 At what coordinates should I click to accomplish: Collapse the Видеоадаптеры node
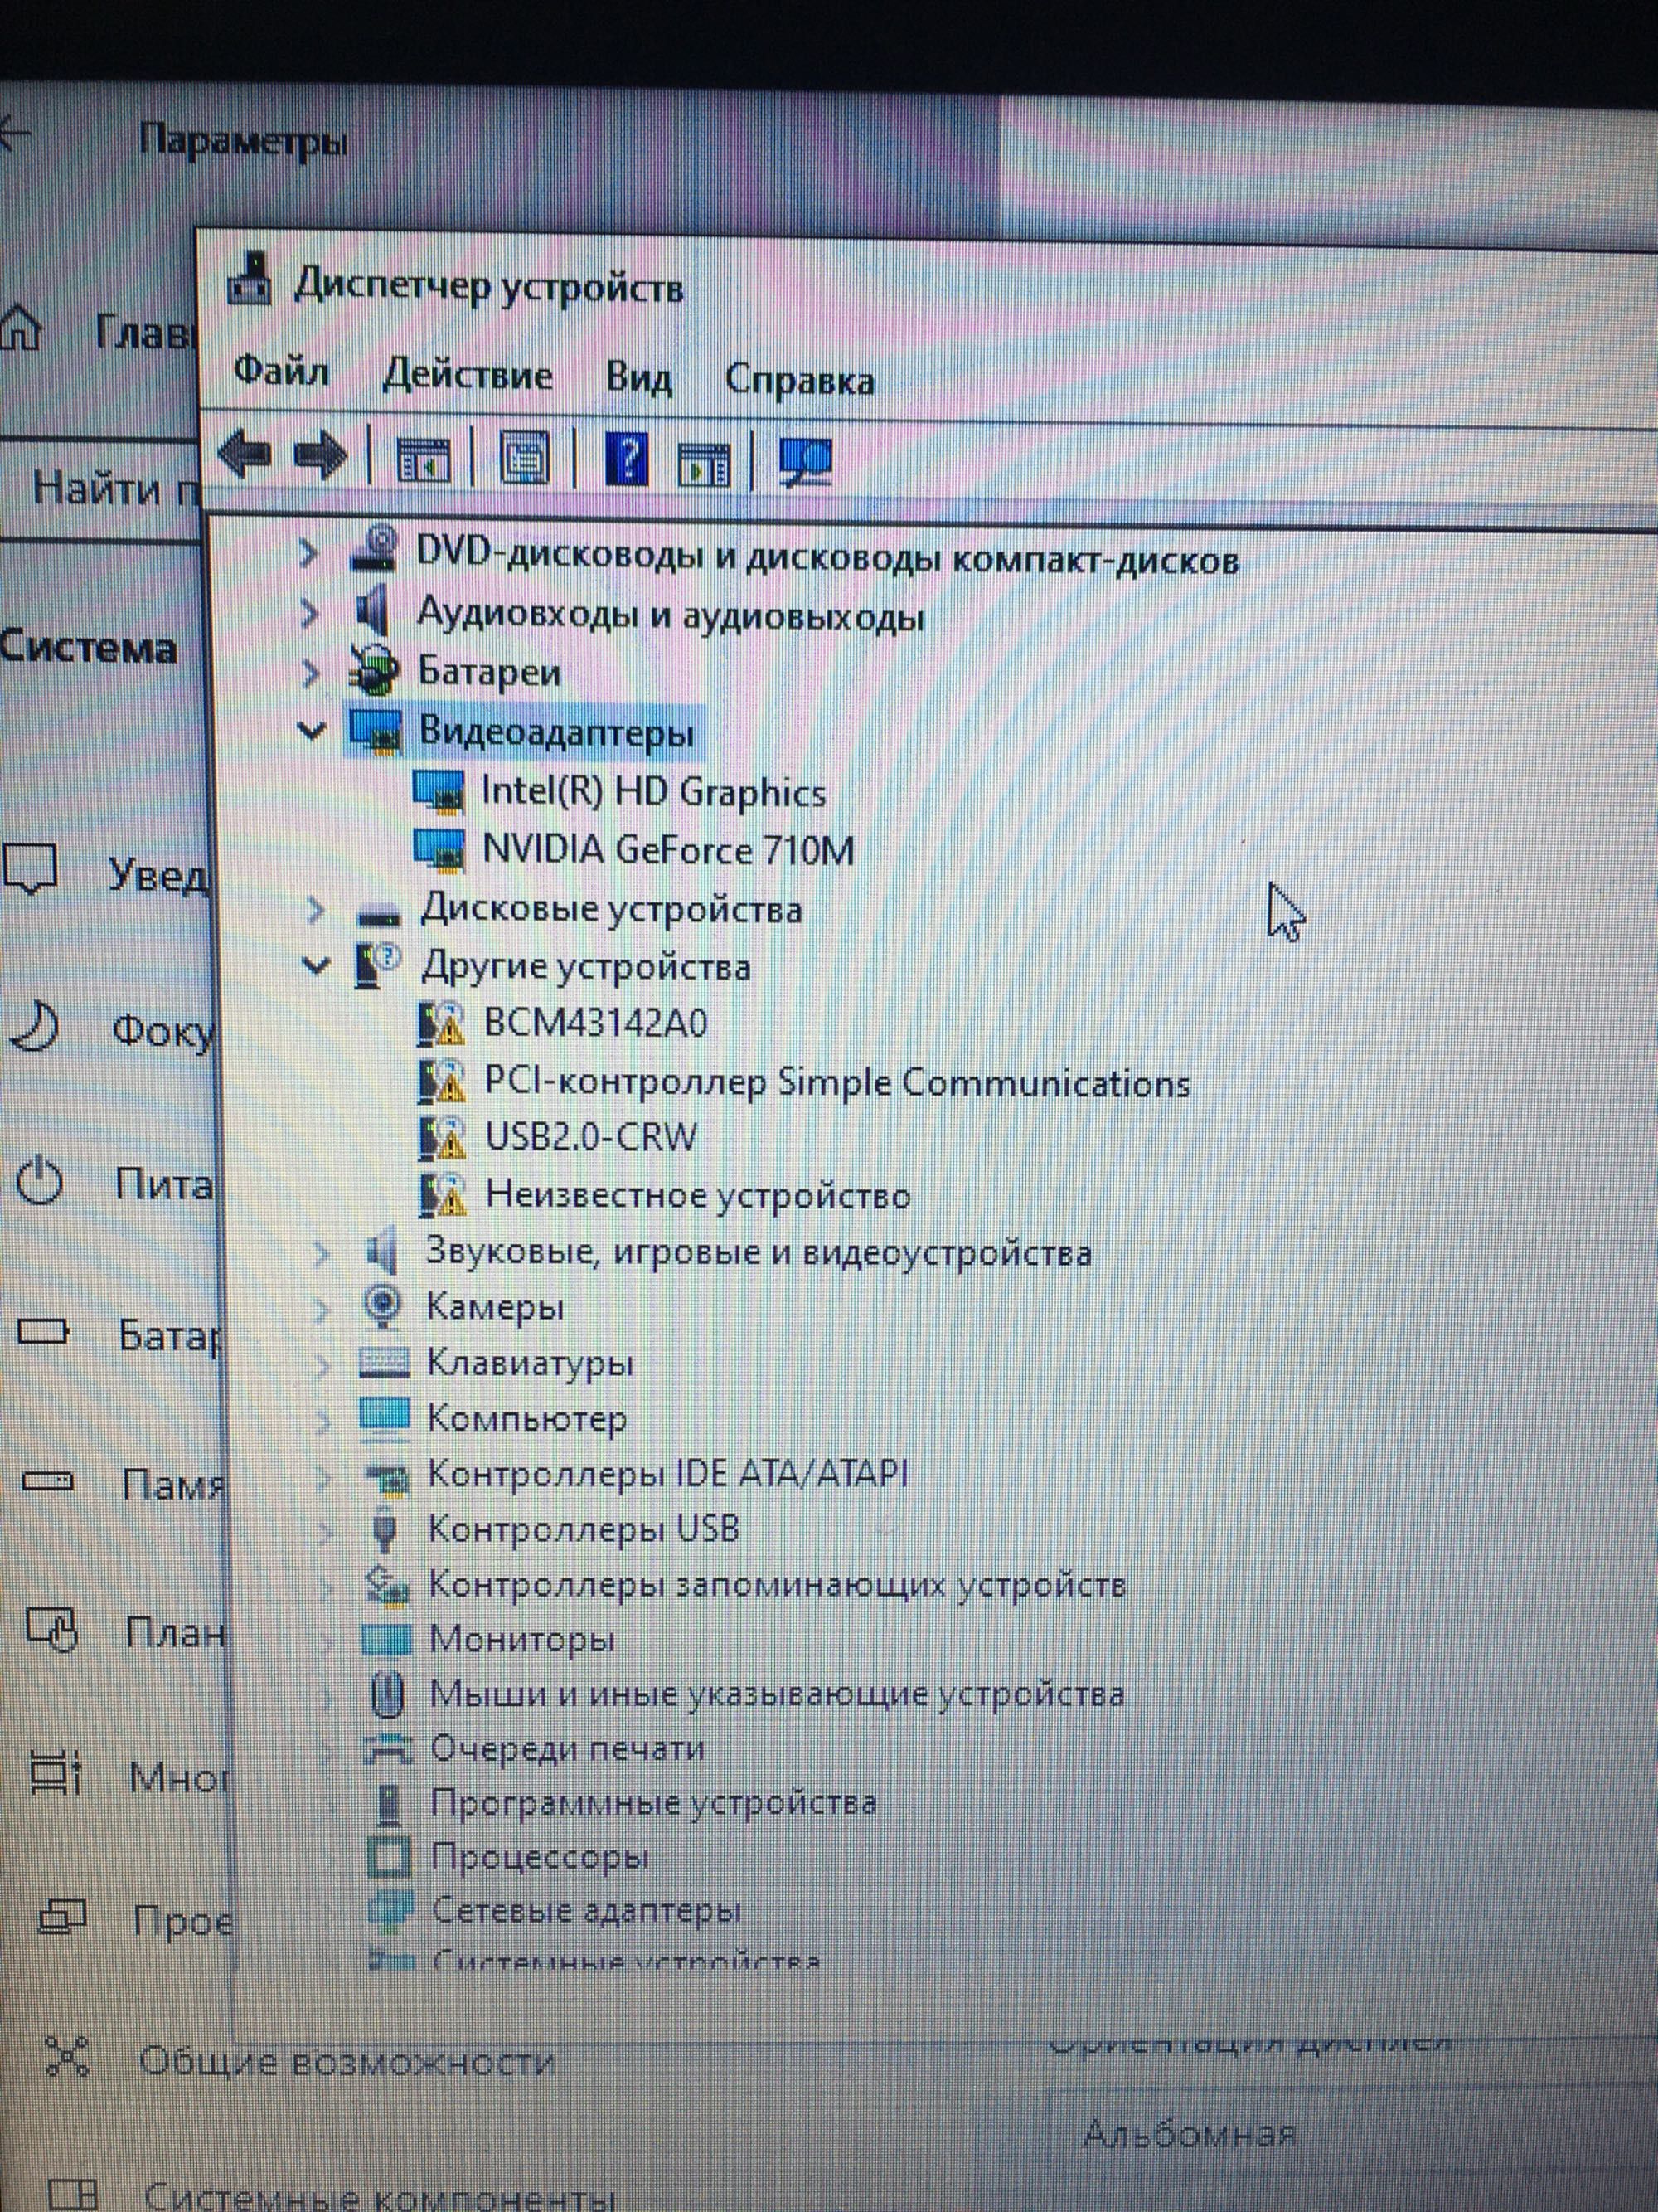pos(312,731)
